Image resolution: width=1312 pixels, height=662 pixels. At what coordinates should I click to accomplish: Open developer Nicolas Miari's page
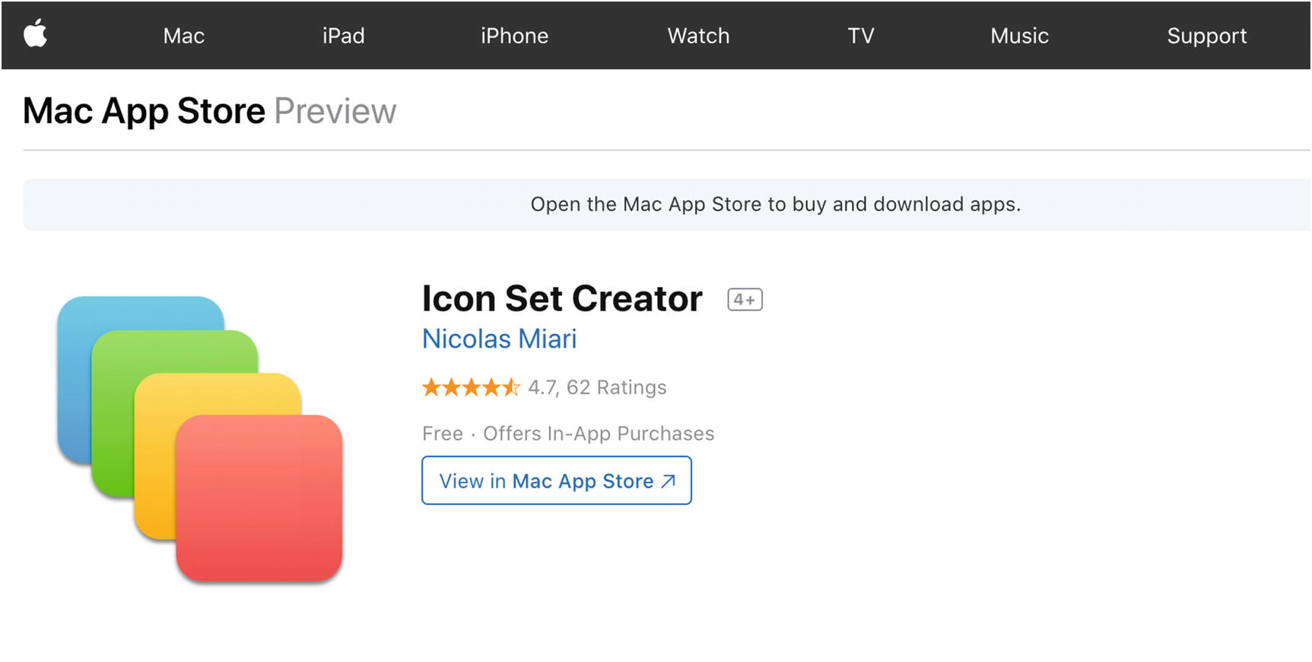[499, 339]
